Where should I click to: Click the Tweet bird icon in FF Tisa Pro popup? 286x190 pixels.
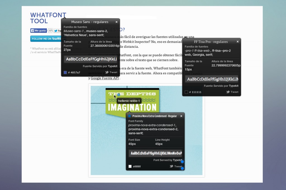click(x=228, y=92)
